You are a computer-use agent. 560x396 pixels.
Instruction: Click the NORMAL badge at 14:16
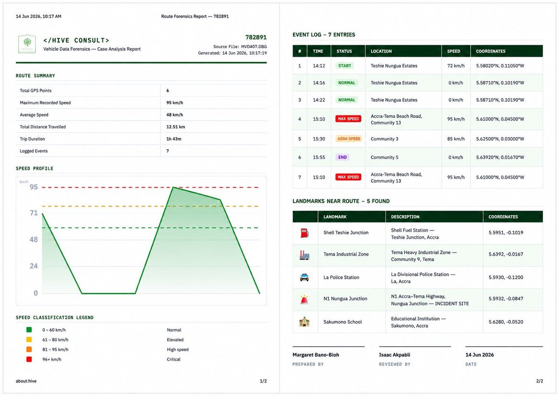347,83
